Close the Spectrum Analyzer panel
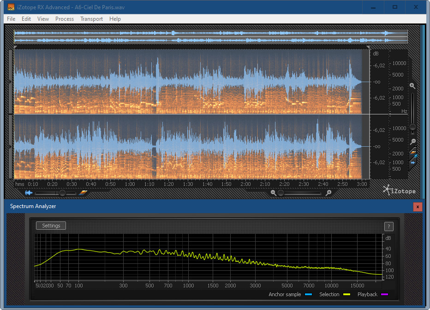Image resolution: width=430 pixels, height=310 pixels. pyautogui.click(x=418, y=207)
